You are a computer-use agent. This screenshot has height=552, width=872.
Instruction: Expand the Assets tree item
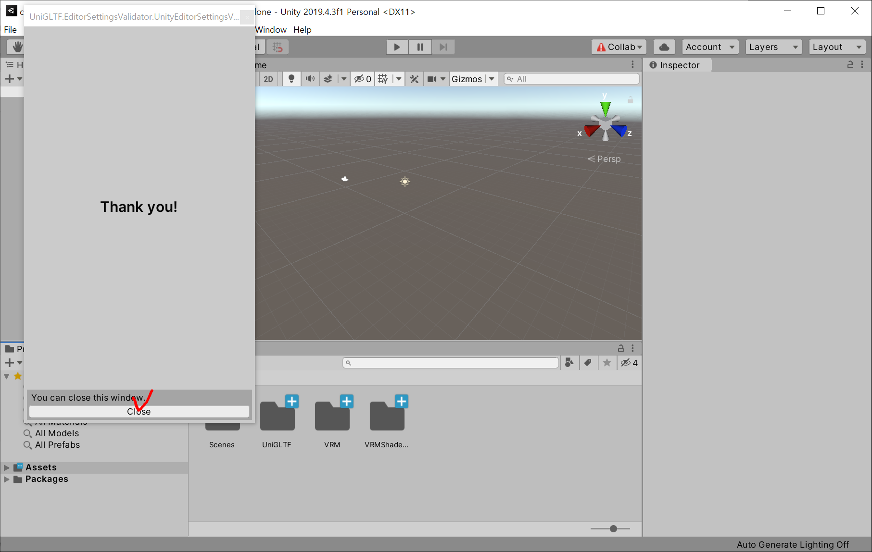6,467
